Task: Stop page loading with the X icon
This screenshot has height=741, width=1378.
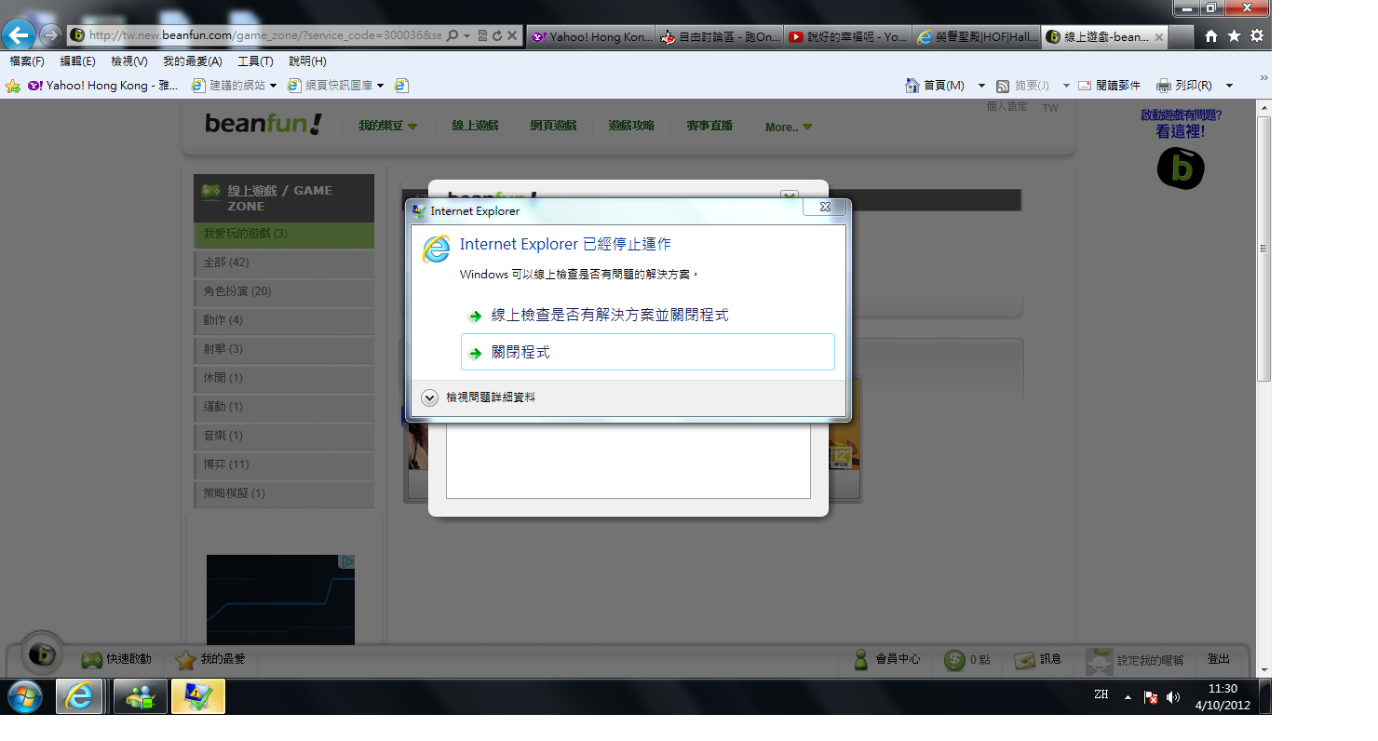Action: click(512, 35)
